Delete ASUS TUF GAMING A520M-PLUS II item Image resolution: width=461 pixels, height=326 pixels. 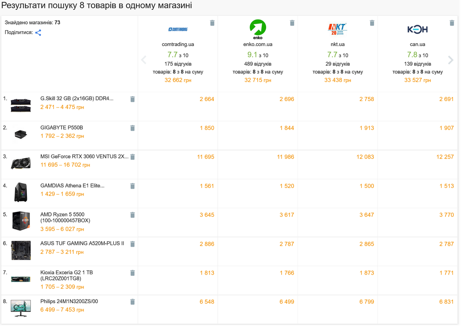pos(132,244)
